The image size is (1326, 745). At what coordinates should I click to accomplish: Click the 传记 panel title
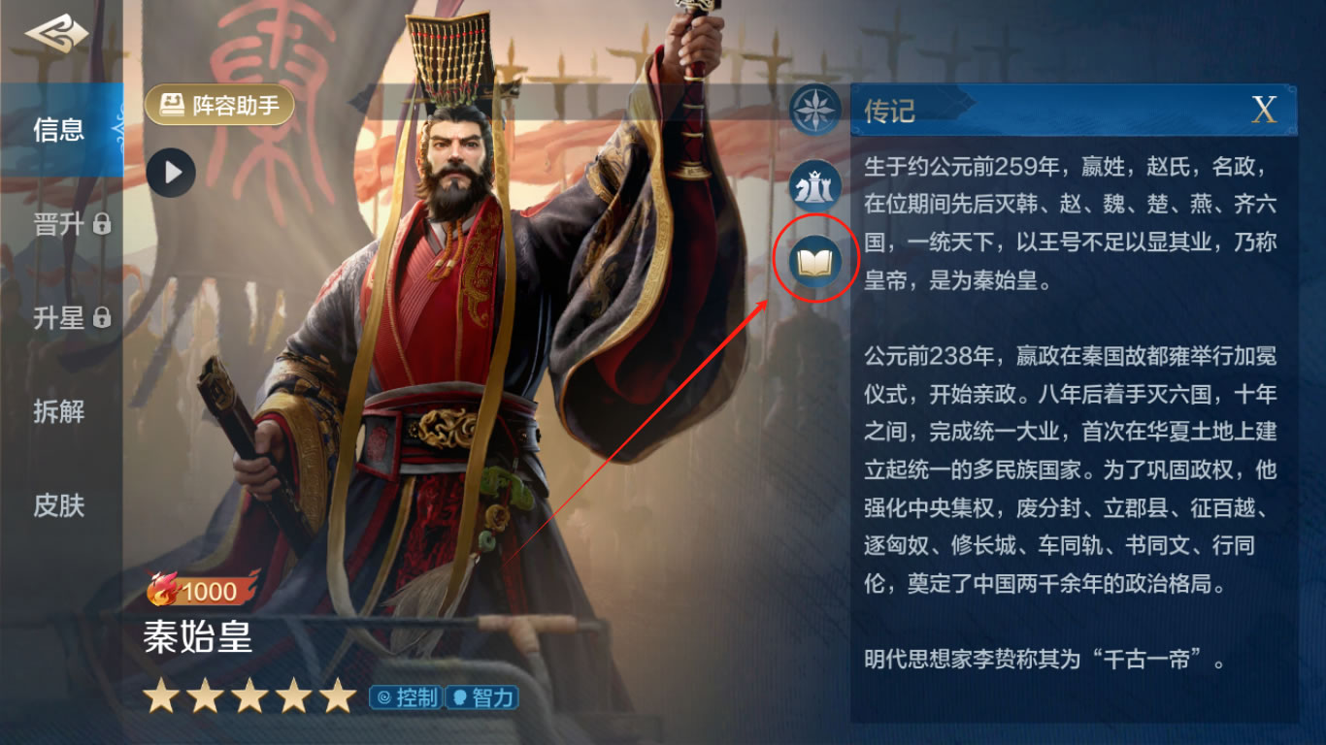[x=889, y=111]
